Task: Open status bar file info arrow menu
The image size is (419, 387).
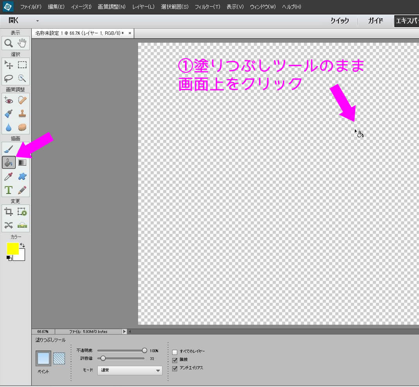Action: click(x=124, y=331)
